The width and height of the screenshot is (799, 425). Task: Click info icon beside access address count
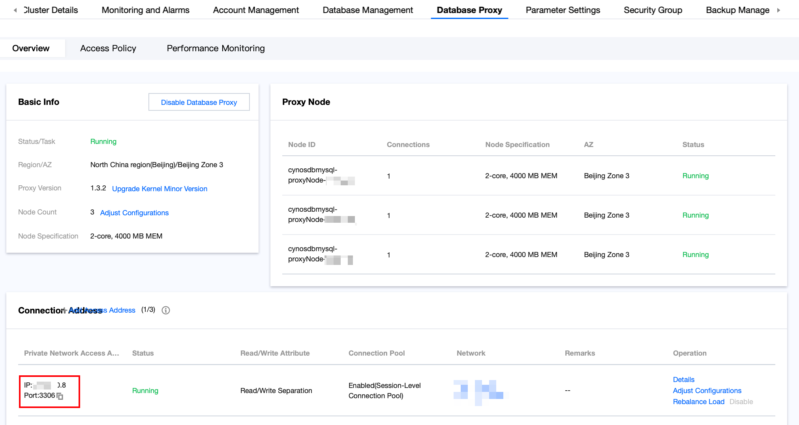(x=166, y=310)
